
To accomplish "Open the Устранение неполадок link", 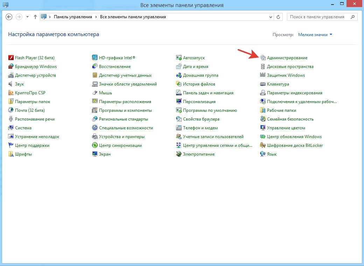I will point(37,137).
